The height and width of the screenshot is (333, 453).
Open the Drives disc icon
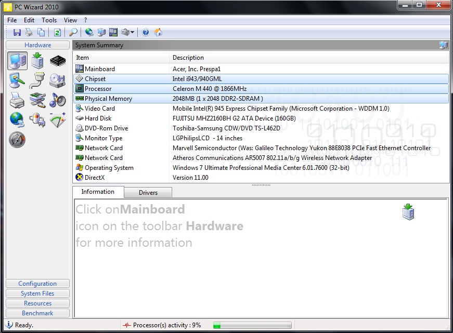58,80
